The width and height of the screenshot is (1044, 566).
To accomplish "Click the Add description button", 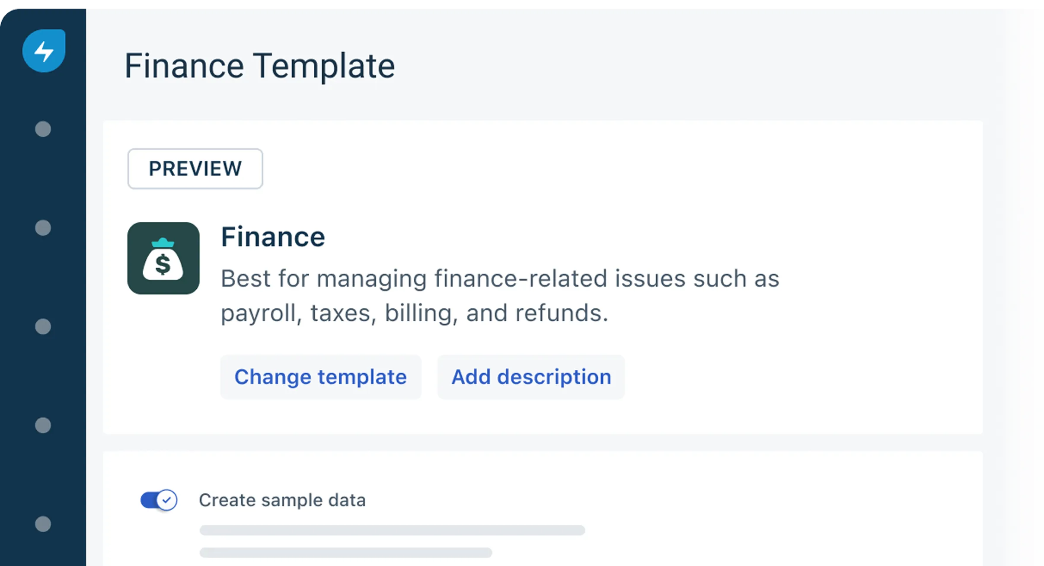I will (531, 377).
